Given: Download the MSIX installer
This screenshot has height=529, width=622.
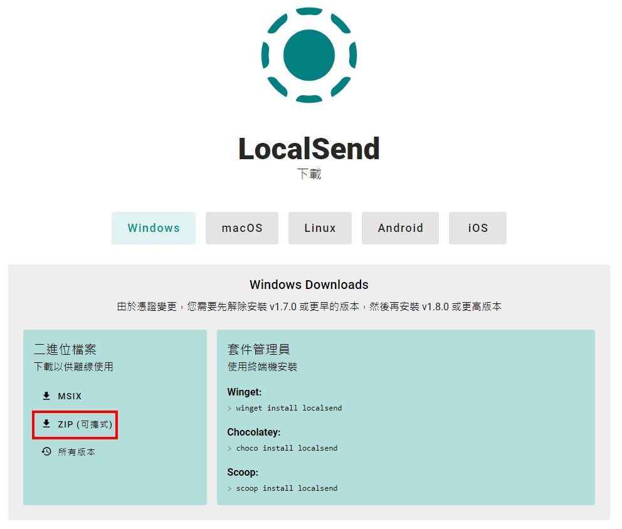Looking at the screenshot, I should pos(62,396).
